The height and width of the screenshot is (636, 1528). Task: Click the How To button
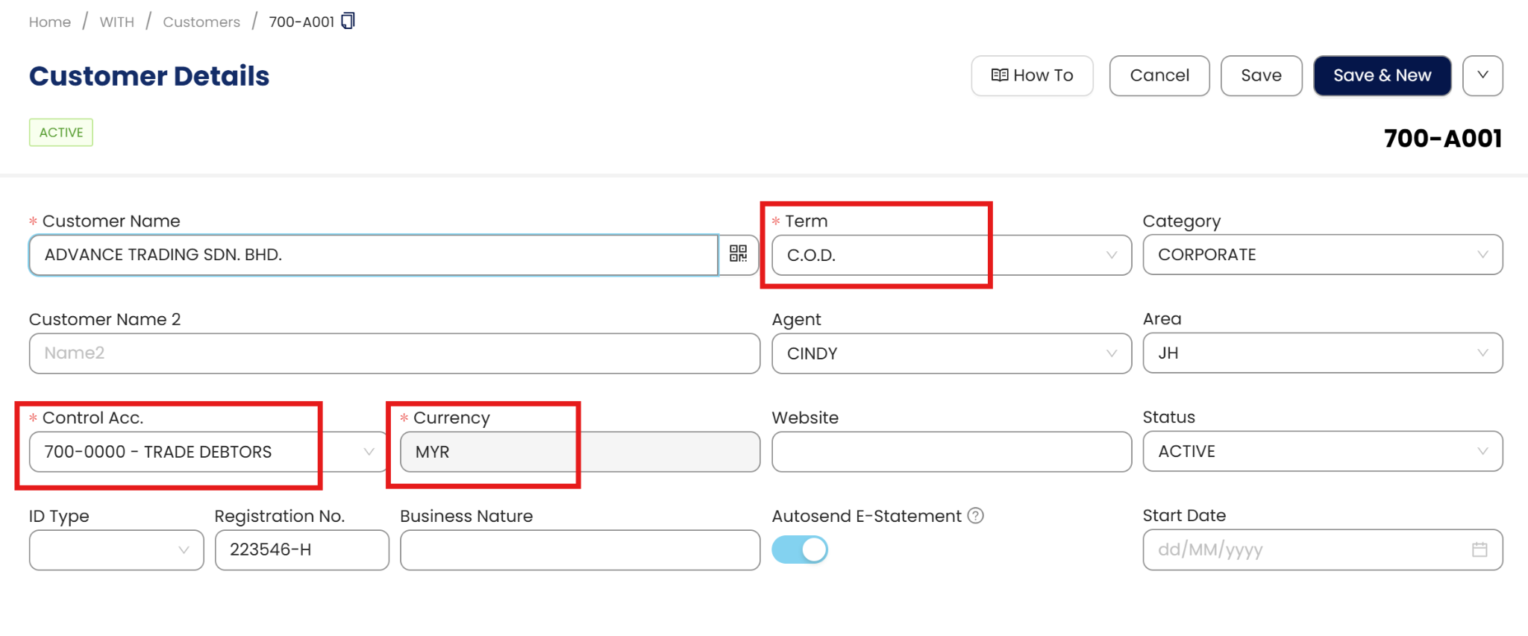[1032, 75]
